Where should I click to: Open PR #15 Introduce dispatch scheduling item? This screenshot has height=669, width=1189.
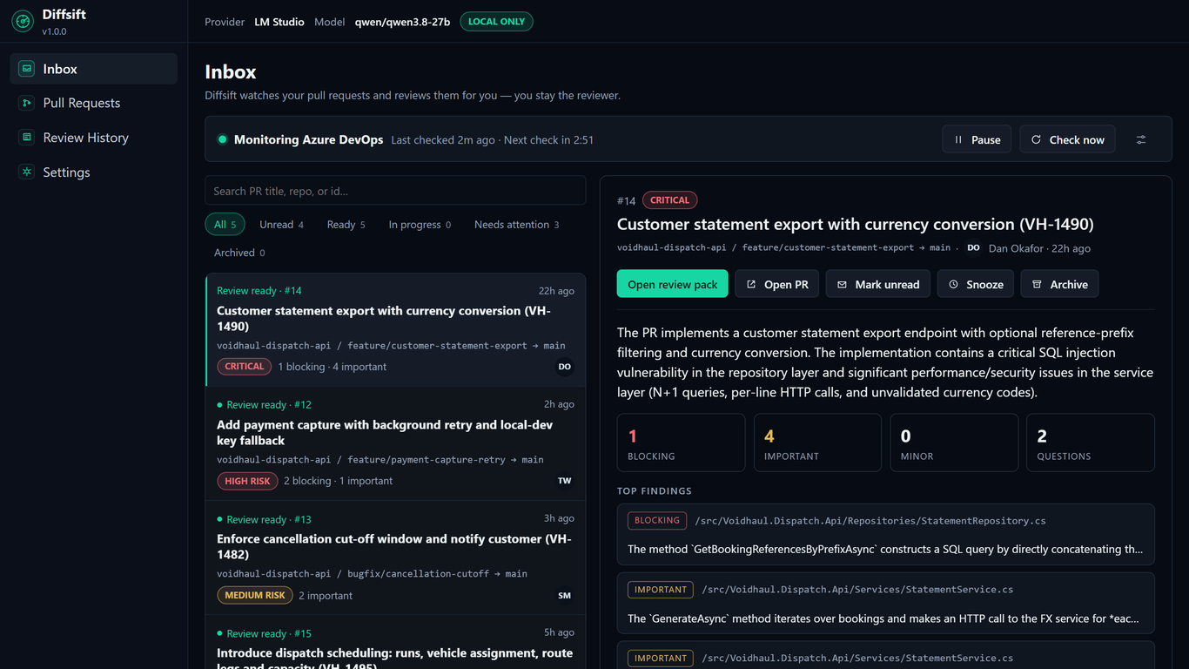(x=395, y=642)
